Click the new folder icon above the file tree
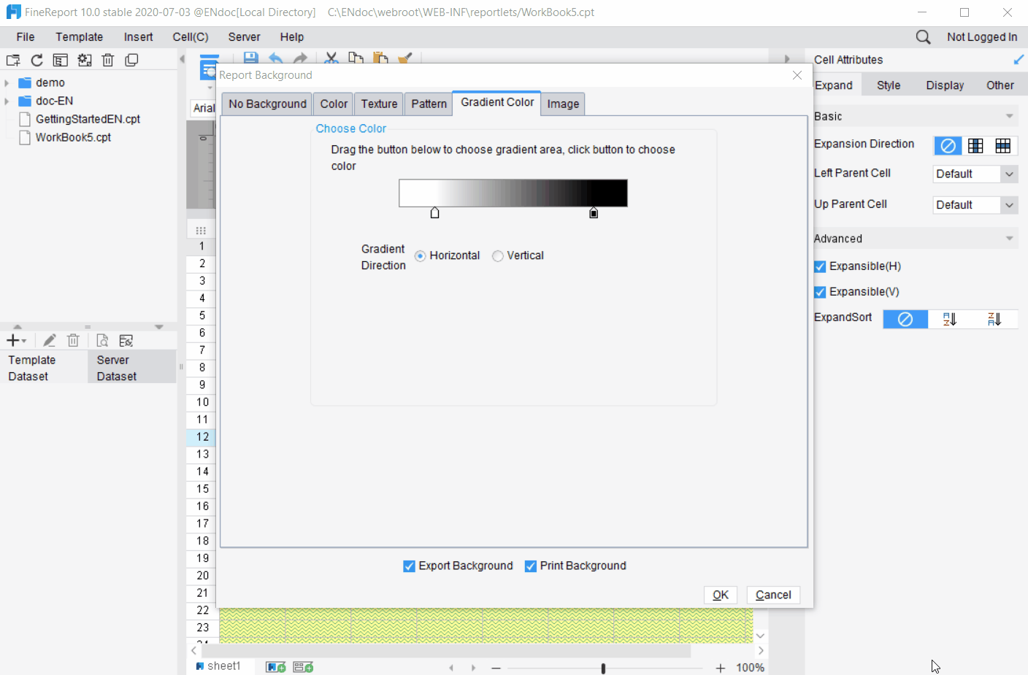The width and height of the screenshot is (1028, 675). point(12,60)
